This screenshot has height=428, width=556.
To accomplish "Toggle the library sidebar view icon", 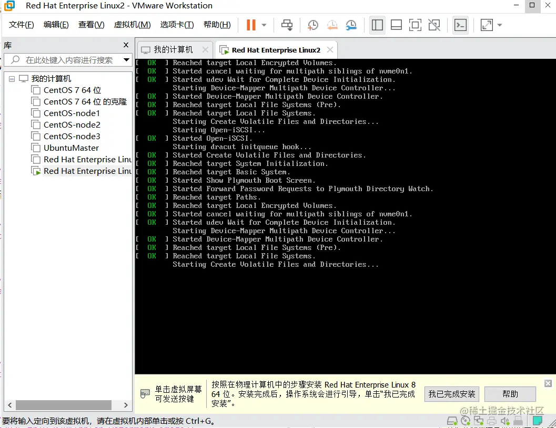I will pos(377,25).
